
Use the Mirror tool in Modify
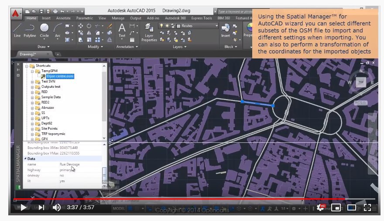(x=89, y=33)
